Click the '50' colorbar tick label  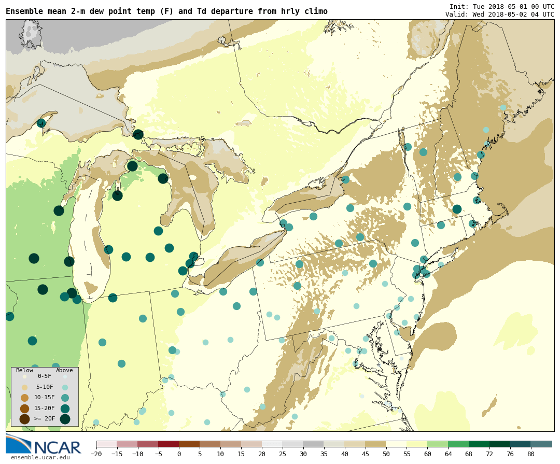[386, 454]
